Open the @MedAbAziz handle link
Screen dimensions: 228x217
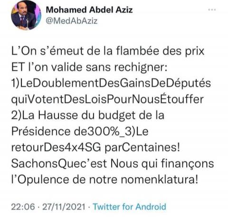(x=72, y=21)
